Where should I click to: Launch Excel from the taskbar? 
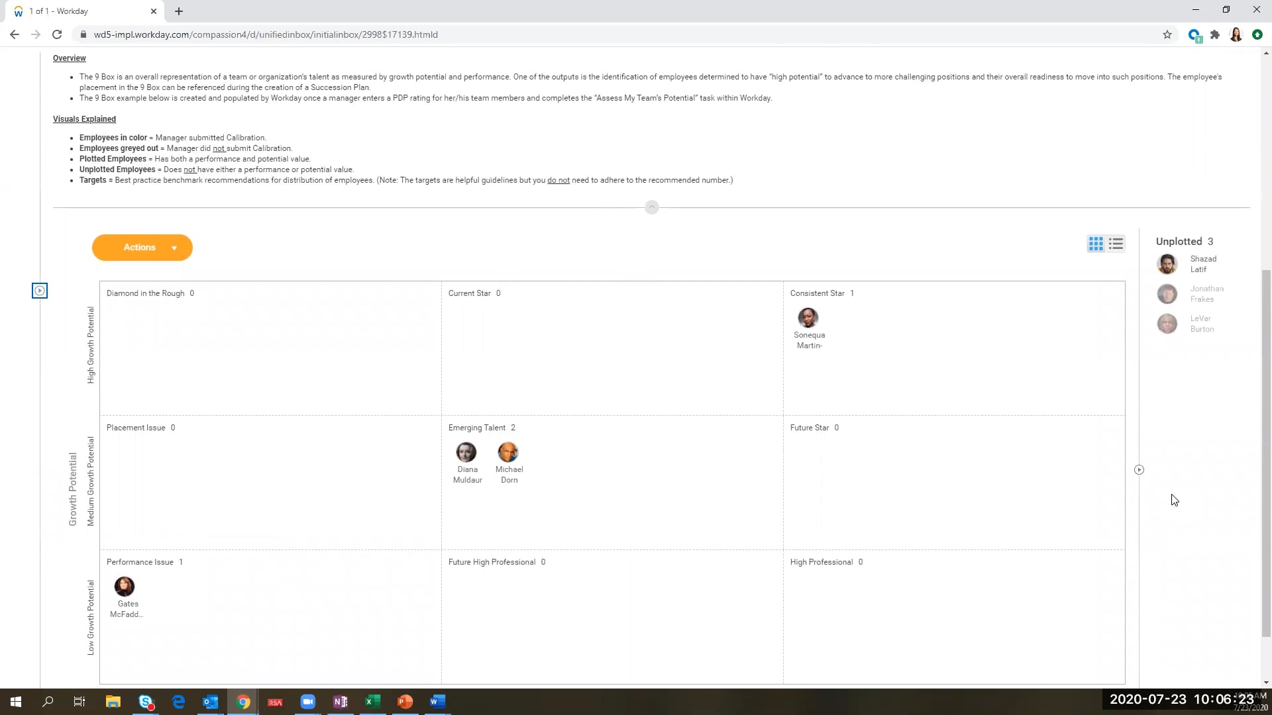(372, 701)
